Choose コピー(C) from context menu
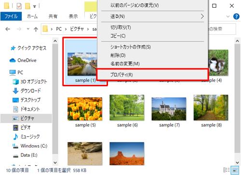241x175 pixels. click(152, 36)
